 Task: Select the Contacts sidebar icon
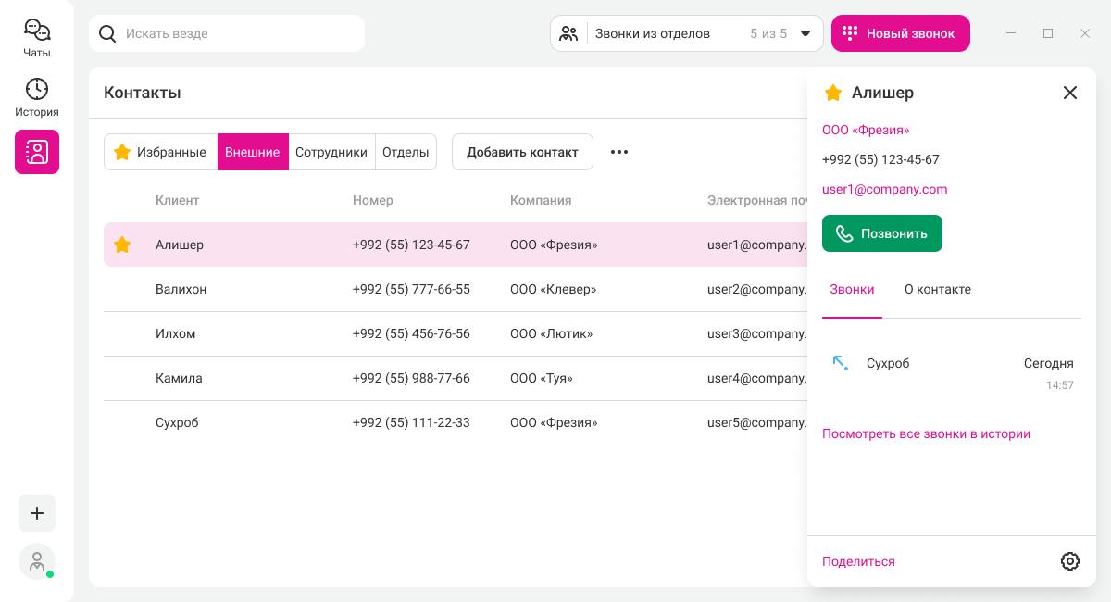click(x=37, y=152)
